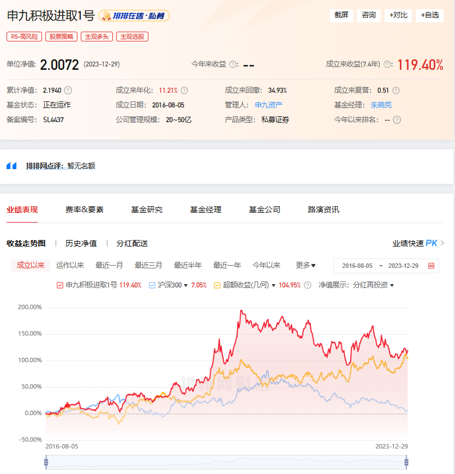Viewport: 455px width, 474px height.
Task: Click the 股票策略 tag
Action: (x=61, y=37)
